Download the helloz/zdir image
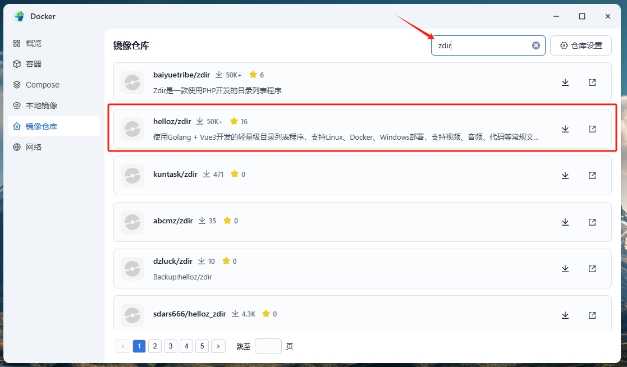 [565, 129]
